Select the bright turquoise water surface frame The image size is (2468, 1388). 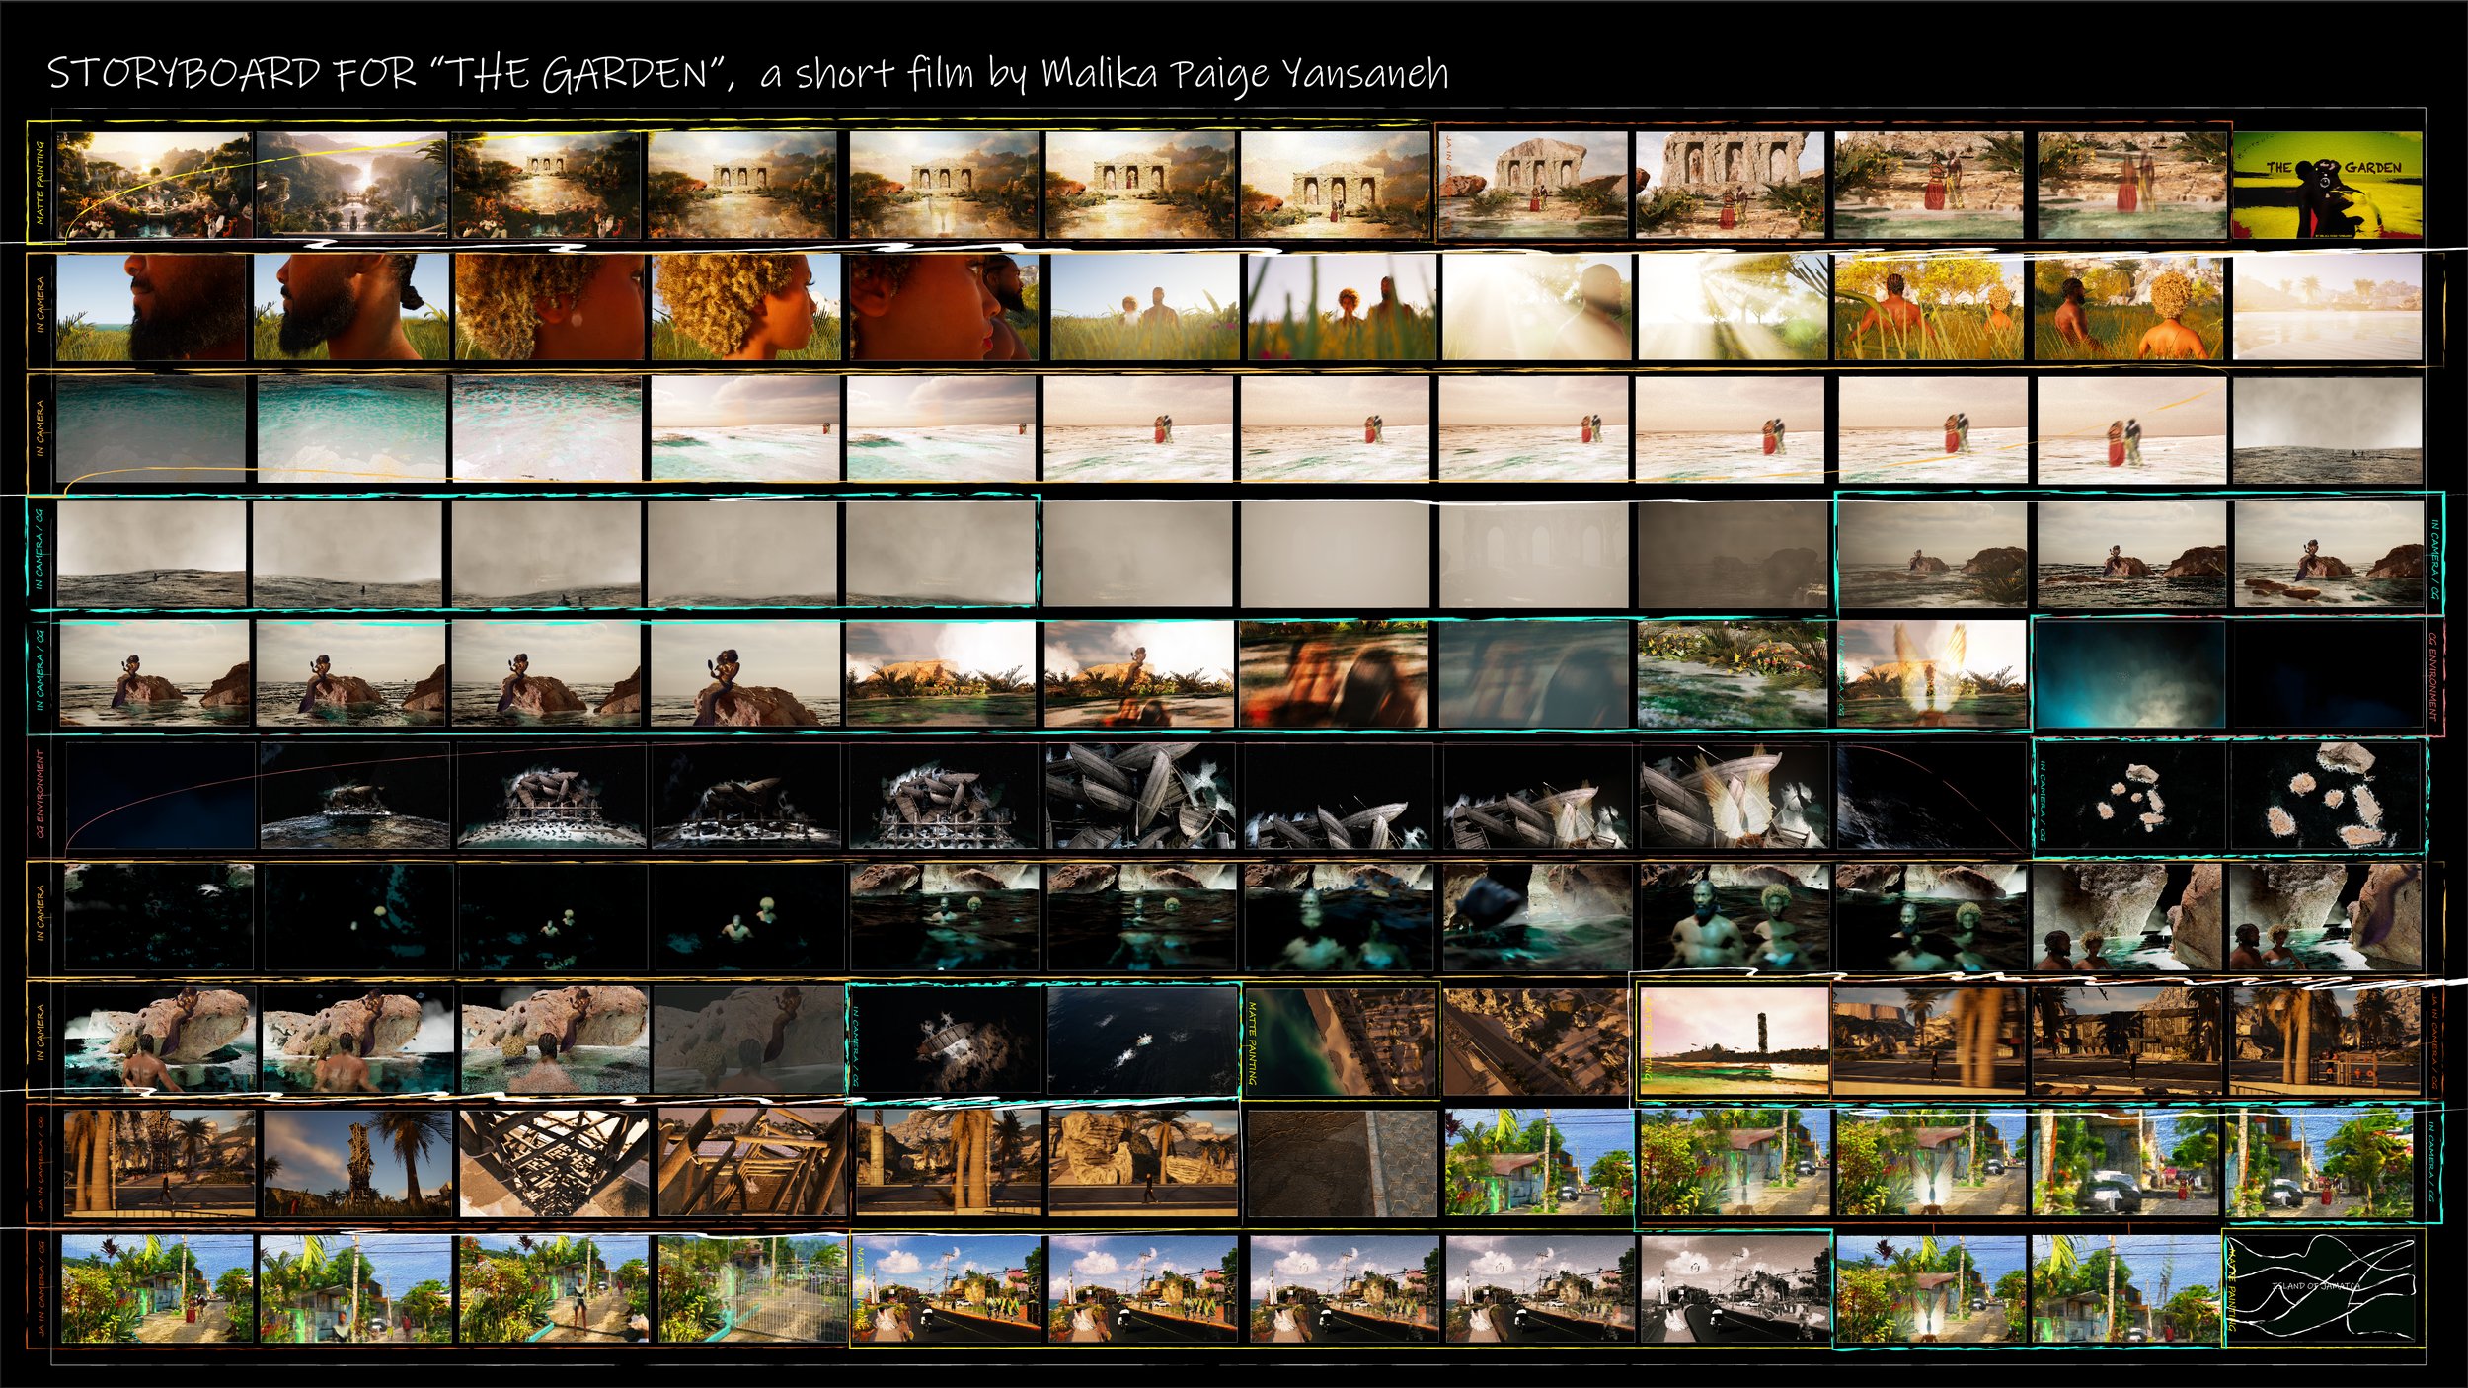click(x=350, y=427)
